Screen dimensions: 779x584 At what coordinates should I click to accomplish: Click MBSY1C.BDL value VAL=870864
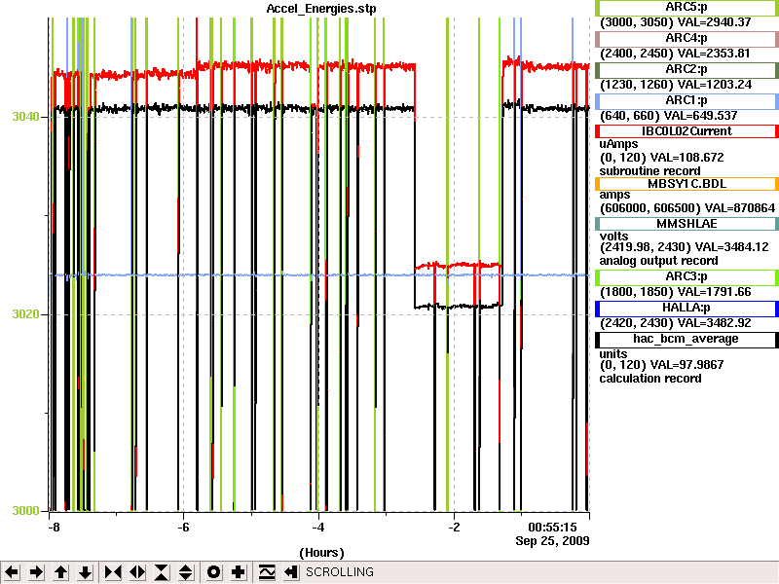click(x=687, y=208)
